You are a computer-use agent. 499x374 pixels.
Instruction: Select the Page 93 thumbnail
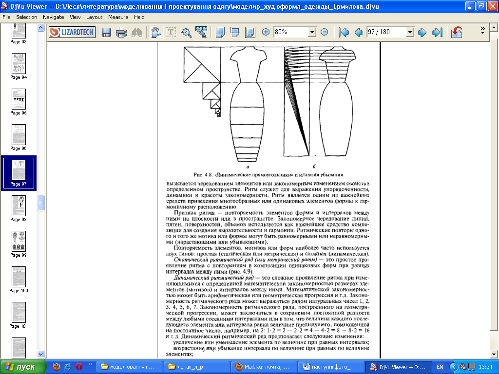tap(19, 34)
